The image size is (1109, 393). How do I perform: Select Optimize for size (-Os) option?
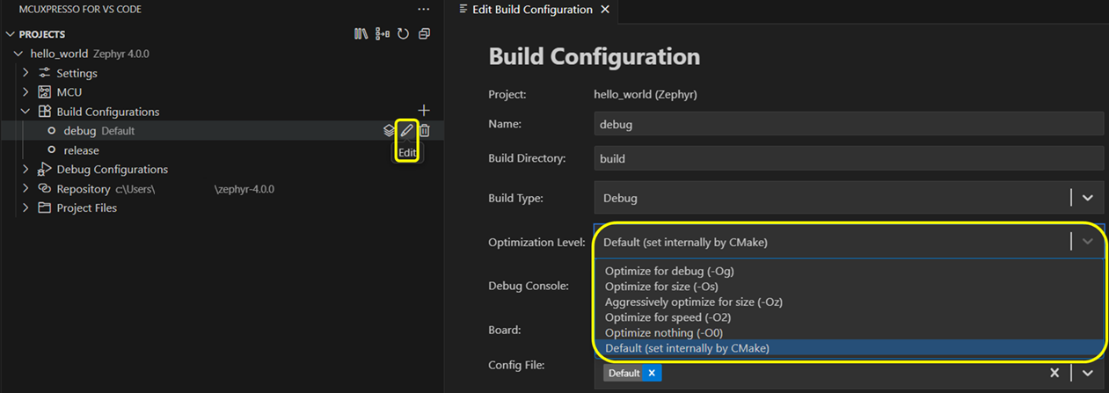point(849,287)
